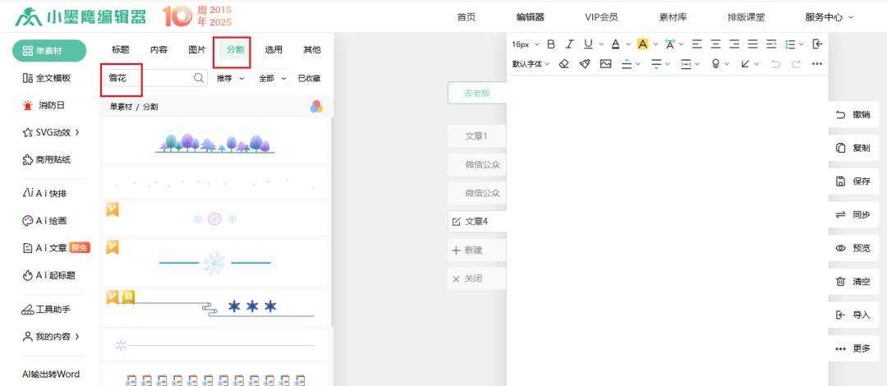Click the diagonal arrow icon
The height and width of the screenshot is (386, 887).
point(745,64)
